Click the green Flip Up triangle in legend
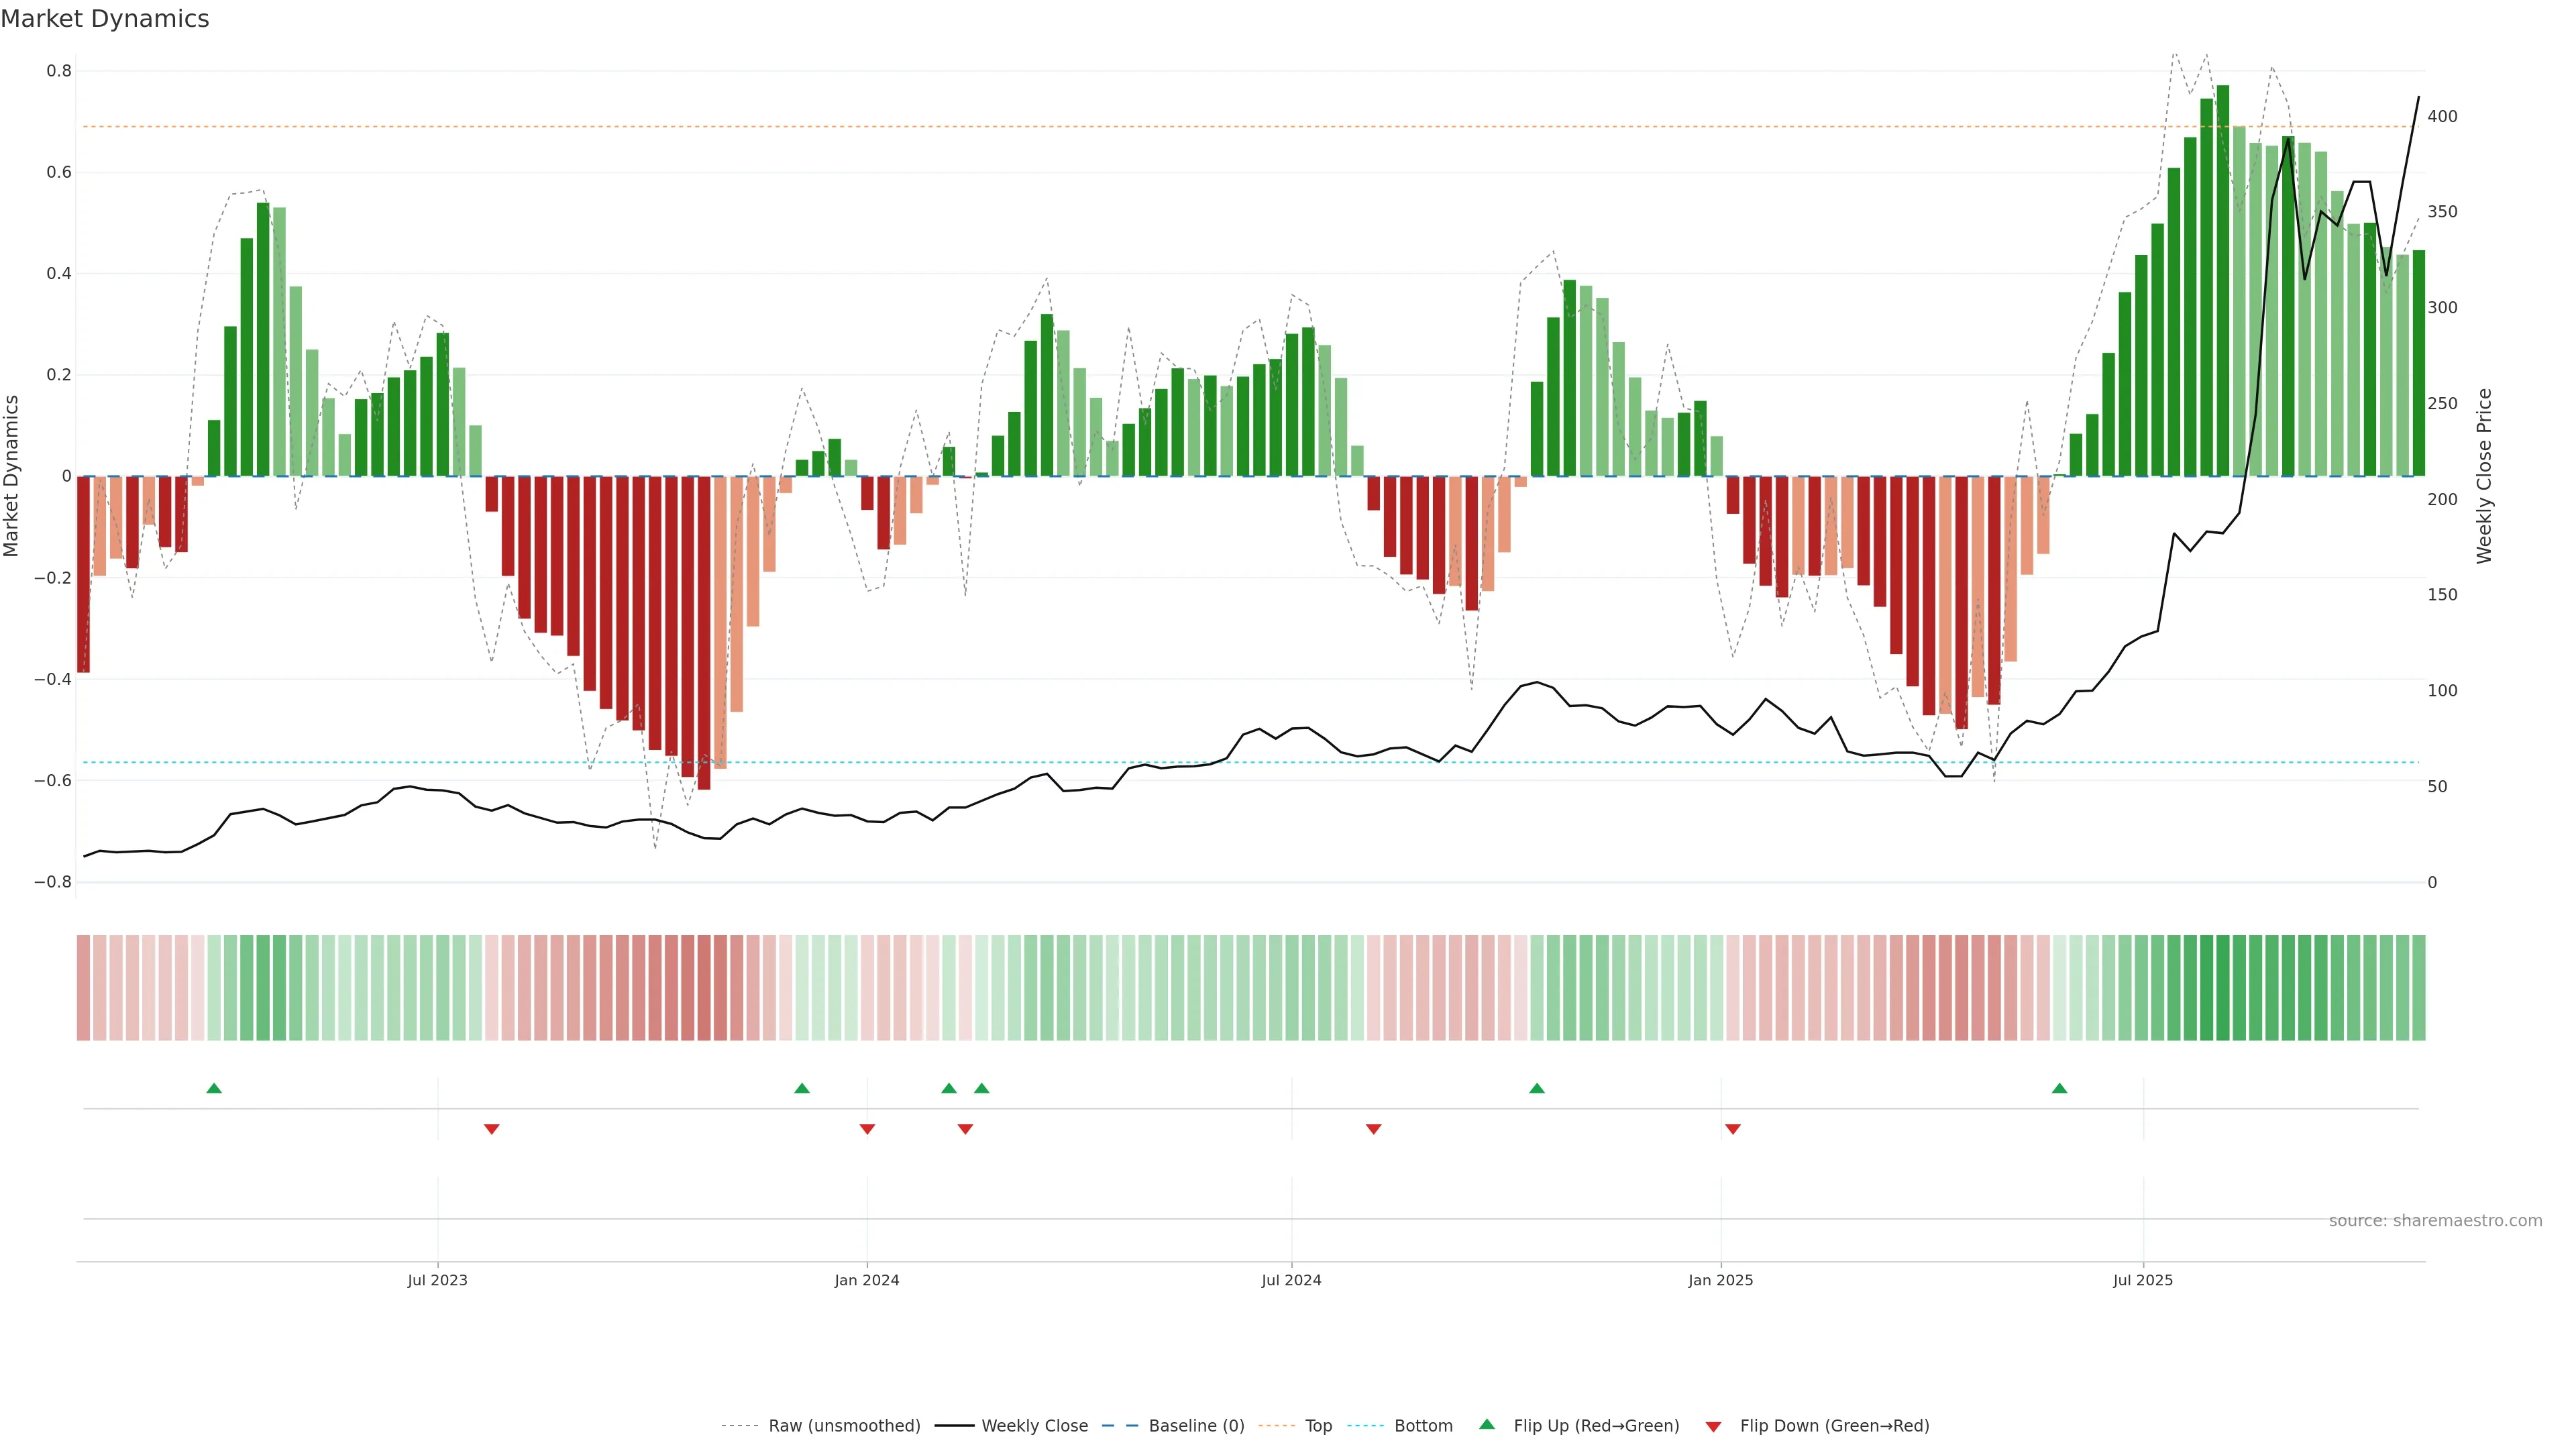 pyautogui.click(x=1487, y=1424)
